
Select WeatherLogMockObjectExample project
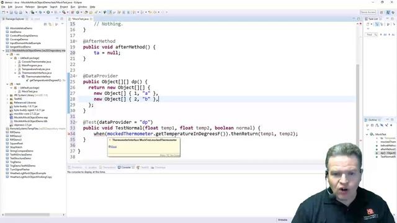(x=28, y=173)
